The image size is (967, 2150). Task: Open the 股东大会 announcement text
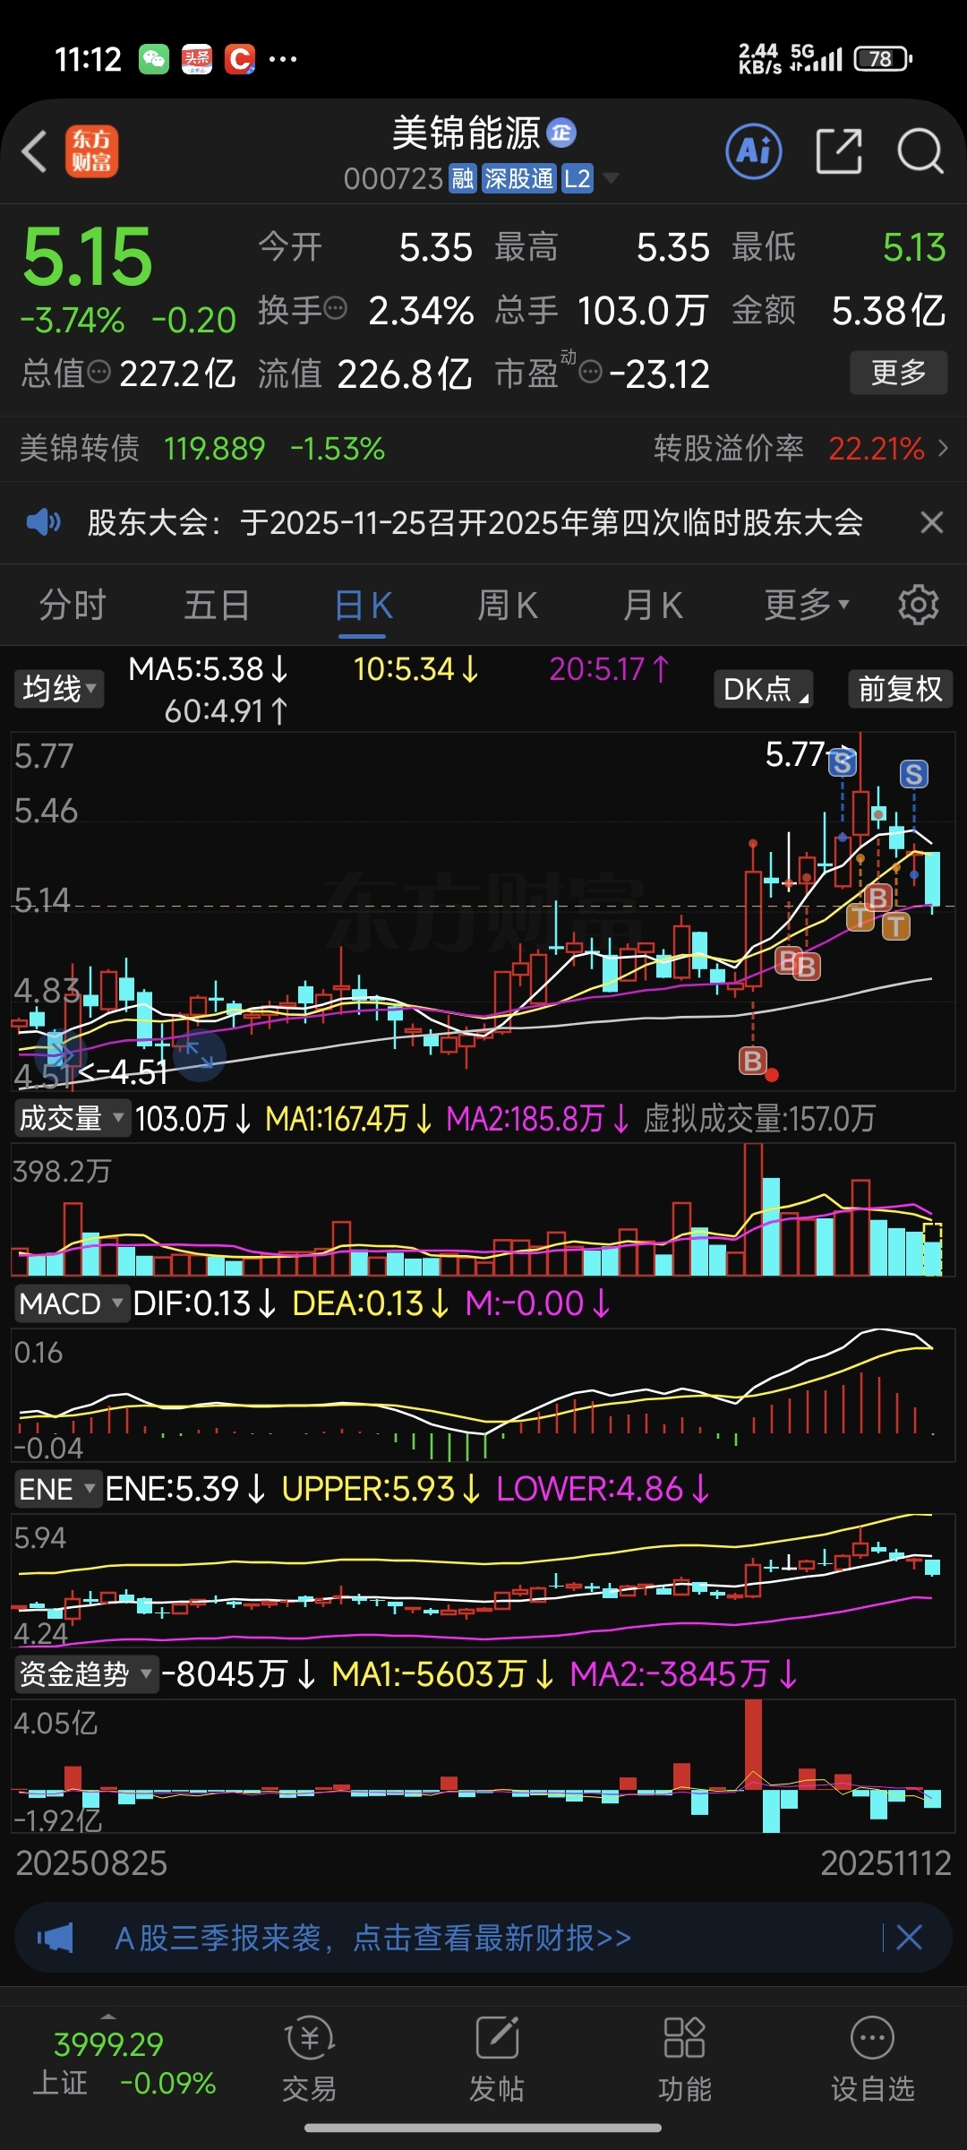(475, 522)
